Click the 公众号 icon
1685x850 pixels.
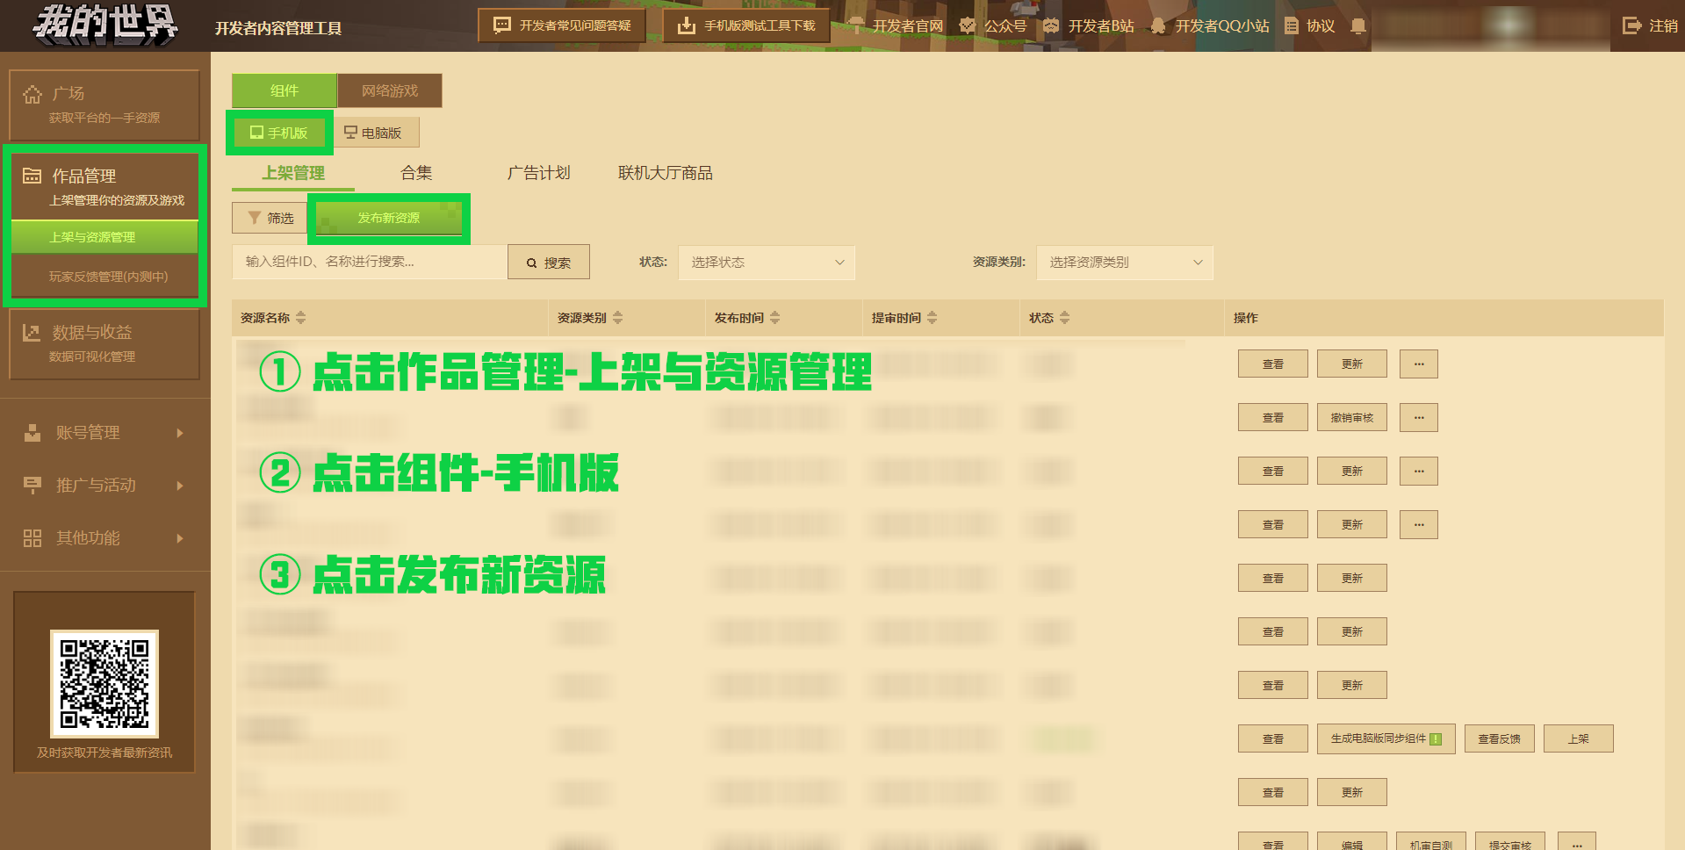pyautogui.click(x=967, y=25)
